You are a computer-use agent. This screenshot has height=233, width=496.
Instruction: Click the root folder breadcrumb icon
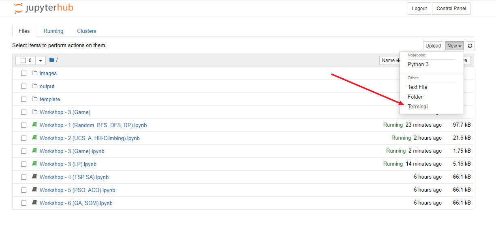pyautogui.click(x=52, y=60)
